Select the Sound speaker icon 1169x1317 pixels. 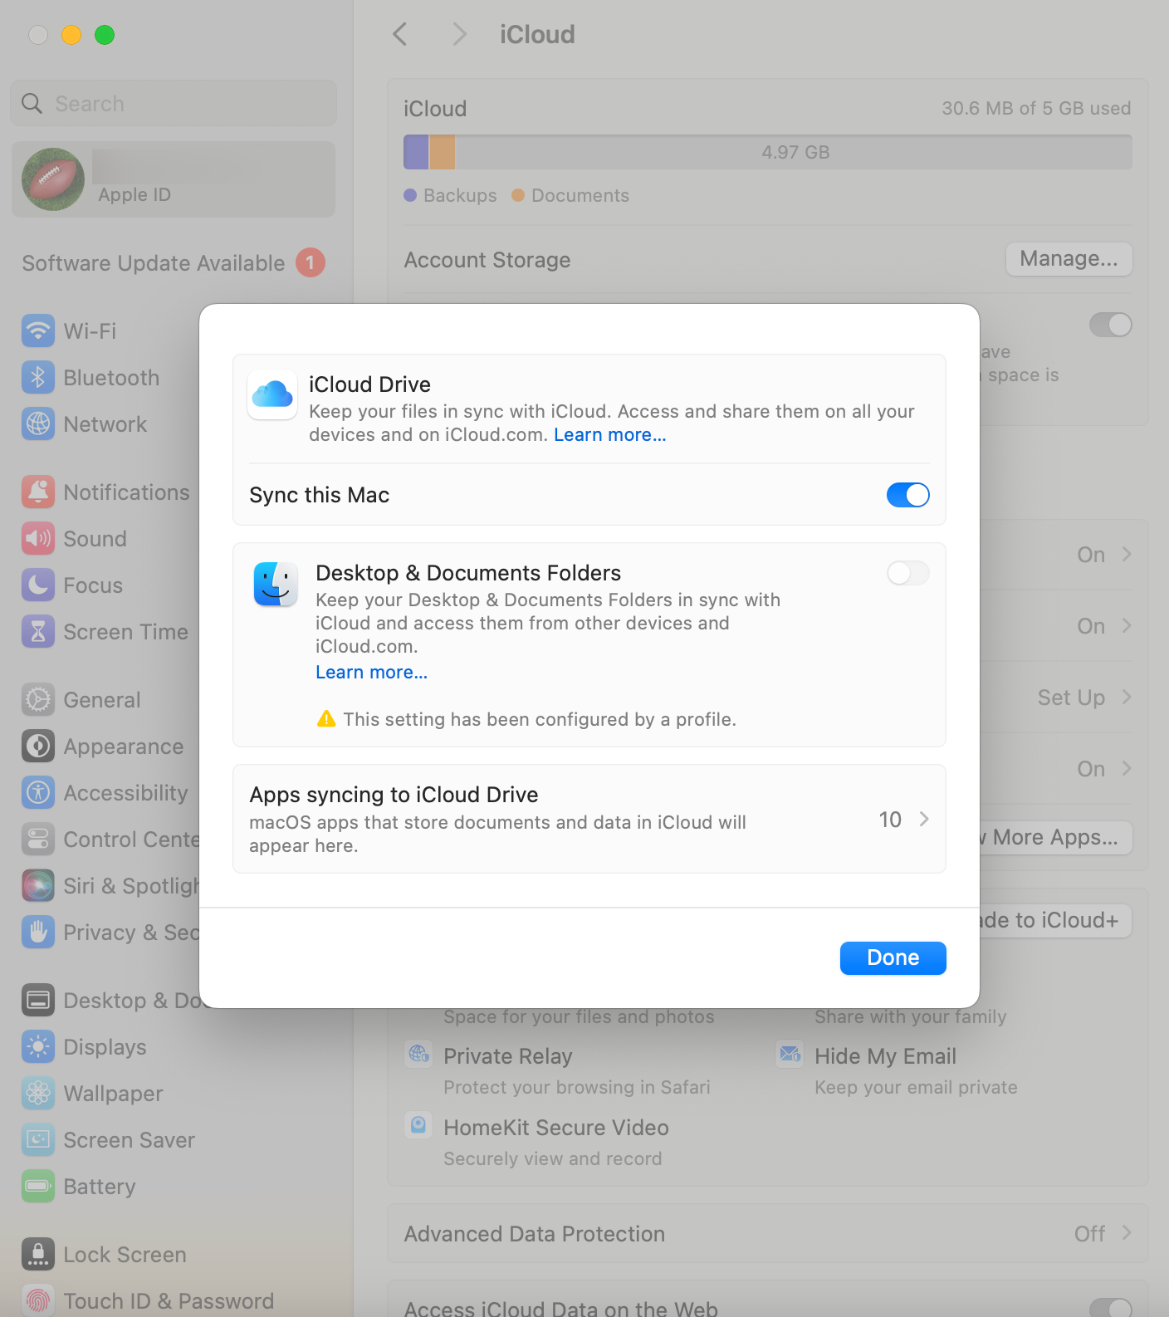pyautogui.click(x=38, y=538)
